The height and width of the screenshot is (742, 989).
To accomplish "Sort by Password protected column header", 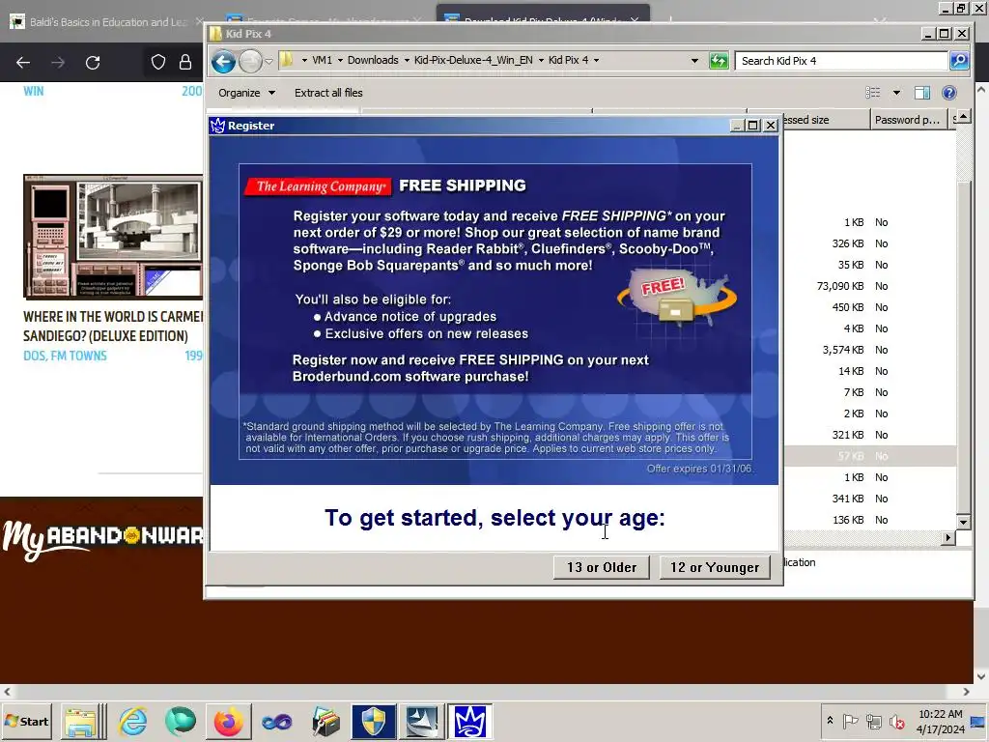I will click(x=909, y=119).
